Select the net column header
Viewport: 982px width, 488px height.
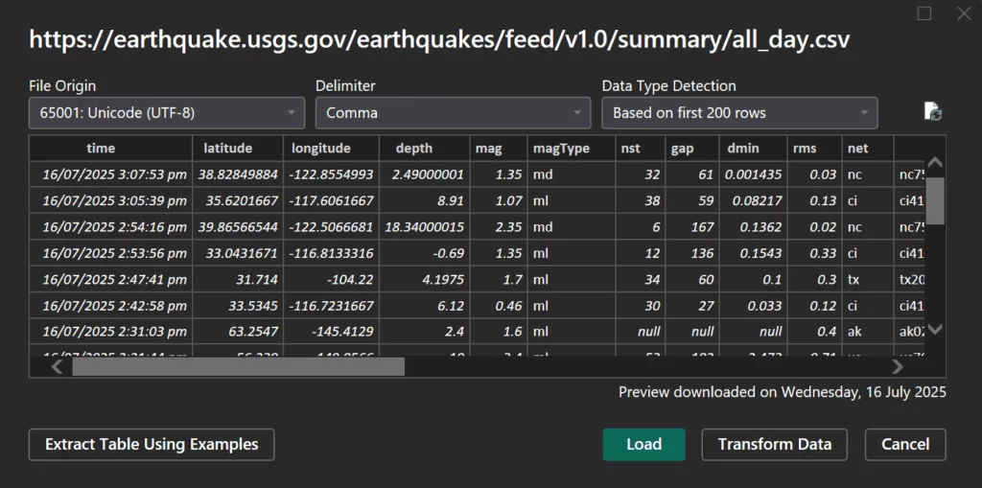(x=867, y=149)
